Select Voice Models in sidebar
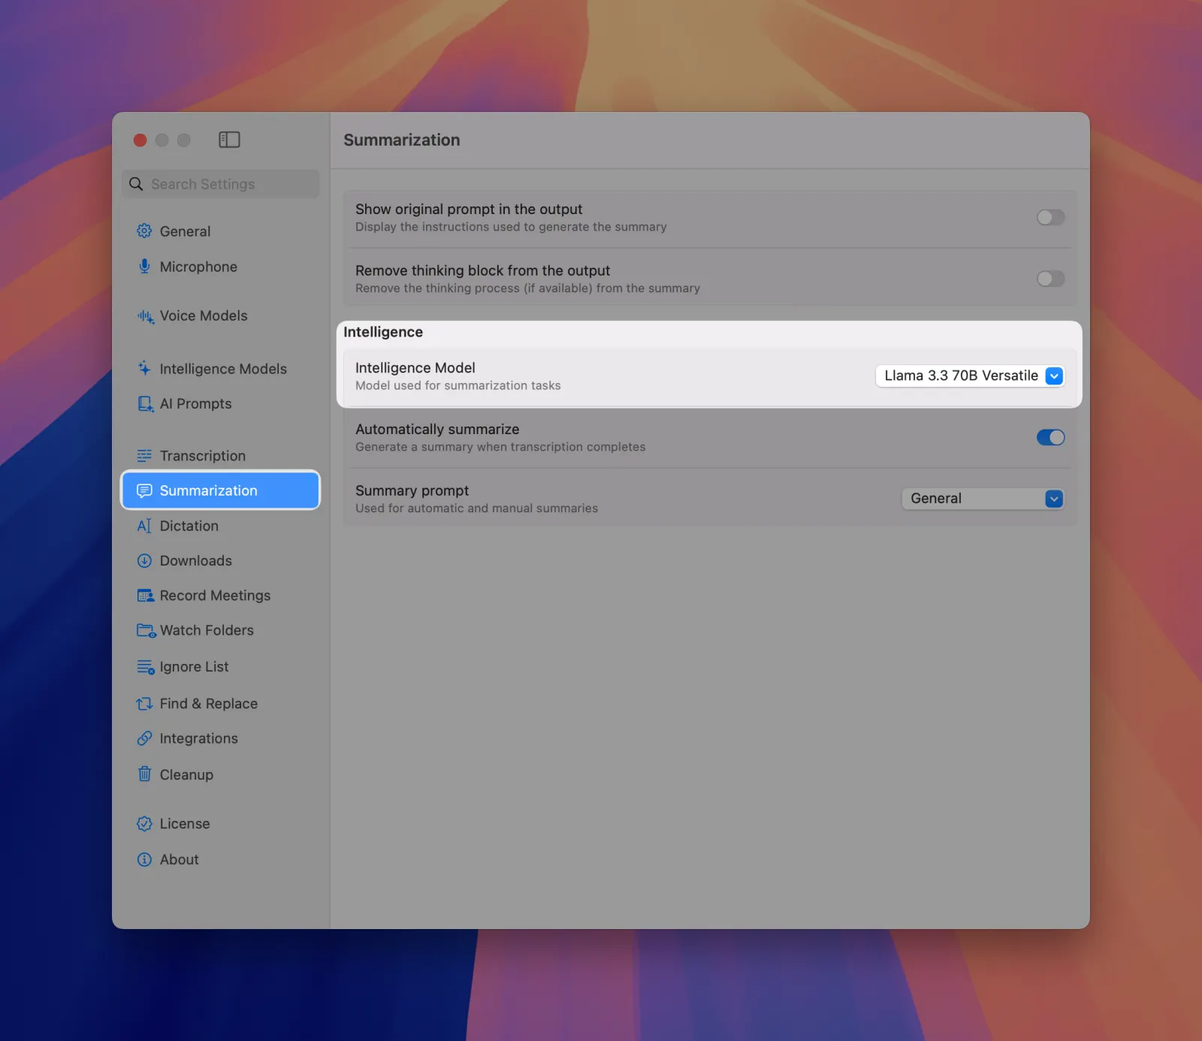 tap(220, 316)
